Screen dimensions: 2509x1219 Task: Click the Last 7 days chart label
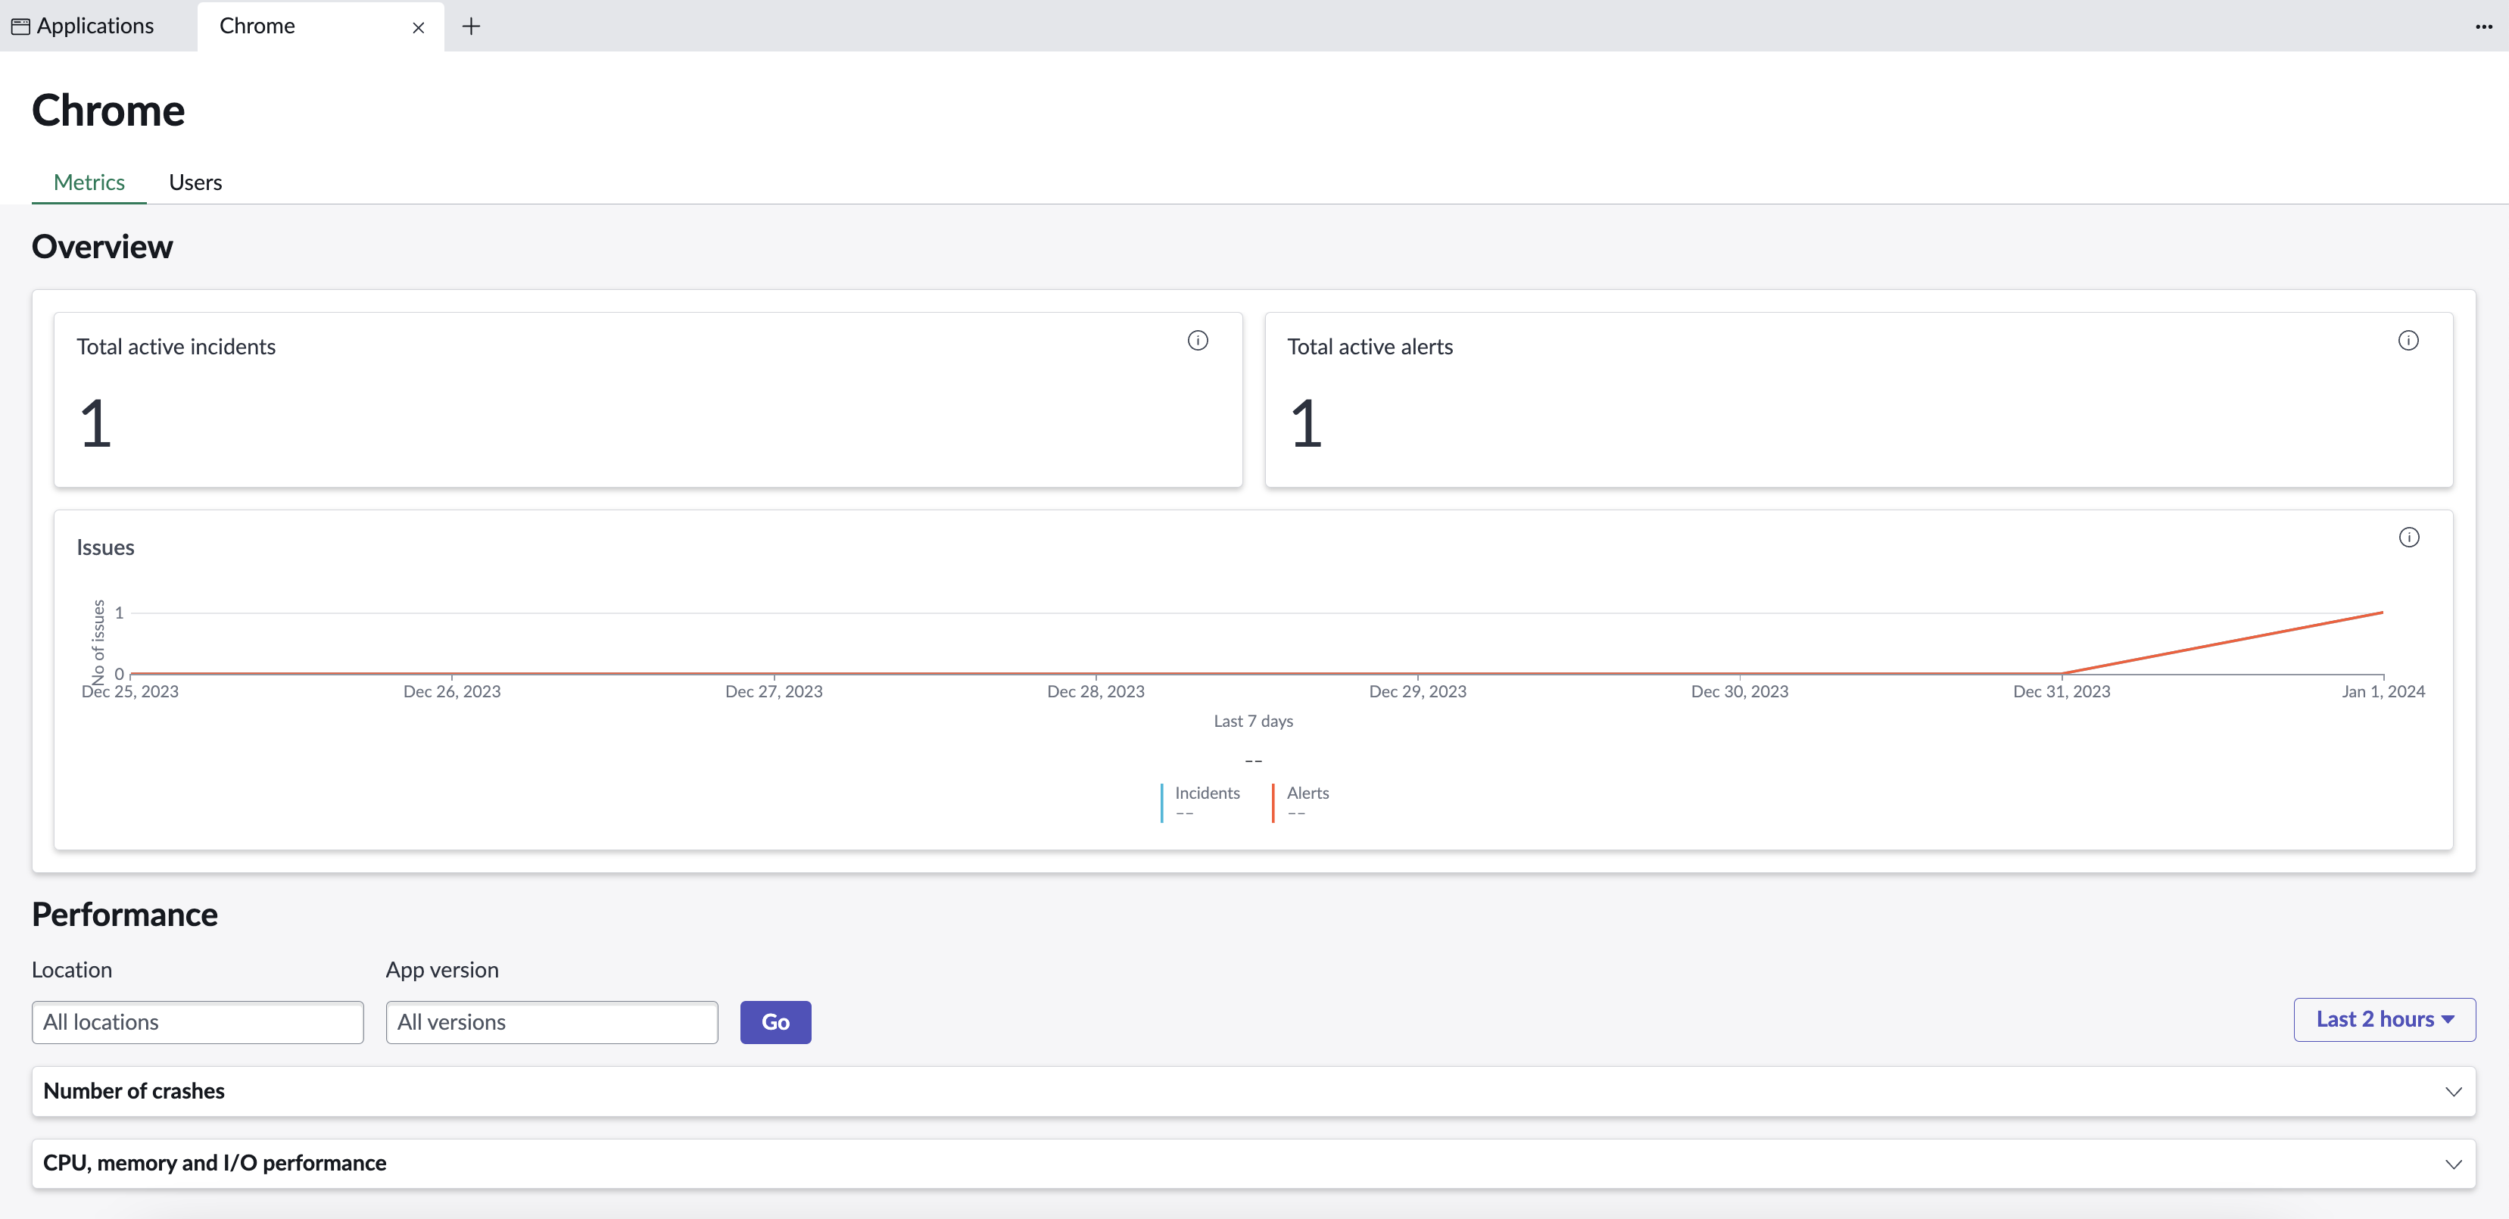click(1254, 721)
